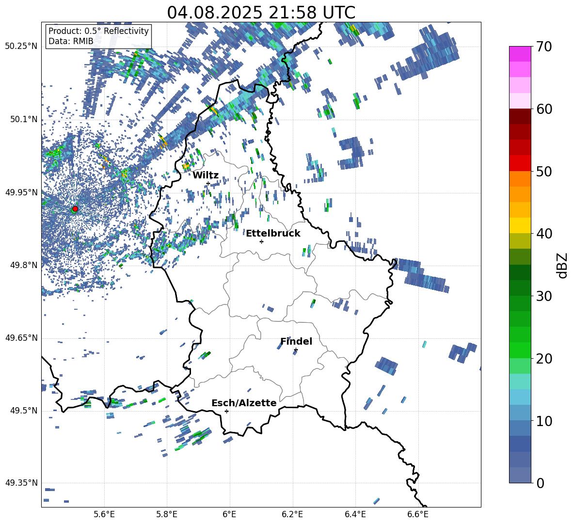Click the 70 tick on the colorbar

tap(544, 47)
